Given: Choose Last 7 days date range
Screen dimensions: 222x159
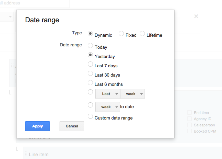Looking at the screenshot, I should click(x=90, y=64).
